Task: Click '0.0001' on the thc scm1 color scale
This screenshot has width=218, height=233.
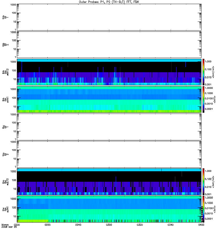Action: click(x=209, y=219)
